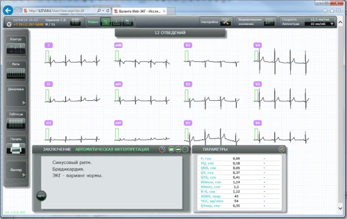
Task: Click the lead V4 ECG waveform
Action: (282, 61)
